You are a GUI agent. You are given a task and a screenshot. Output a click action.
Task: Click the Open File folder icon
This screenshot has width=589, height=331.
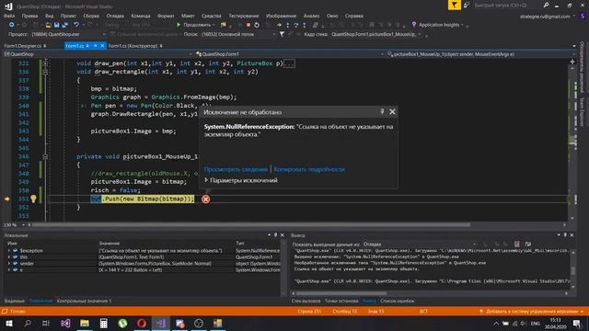click(48, 25)
